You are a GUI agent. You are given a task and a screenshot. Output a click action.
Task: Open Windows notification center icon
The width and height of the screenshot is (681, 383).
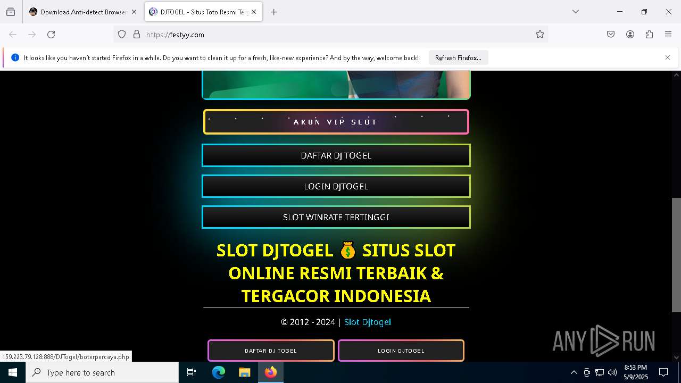tap(663, 372)
